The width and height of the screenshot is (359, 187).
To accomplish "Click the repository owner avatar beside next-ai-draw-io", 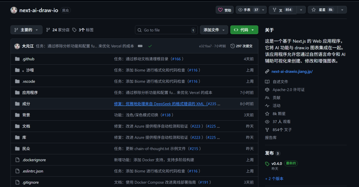I will pos(14,10).
